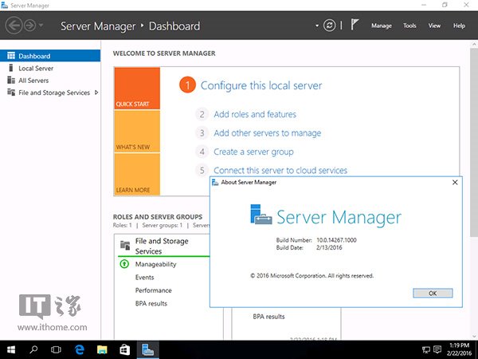Go forward with the forward arrow
478x359 pixels.
tap(30, 26)
